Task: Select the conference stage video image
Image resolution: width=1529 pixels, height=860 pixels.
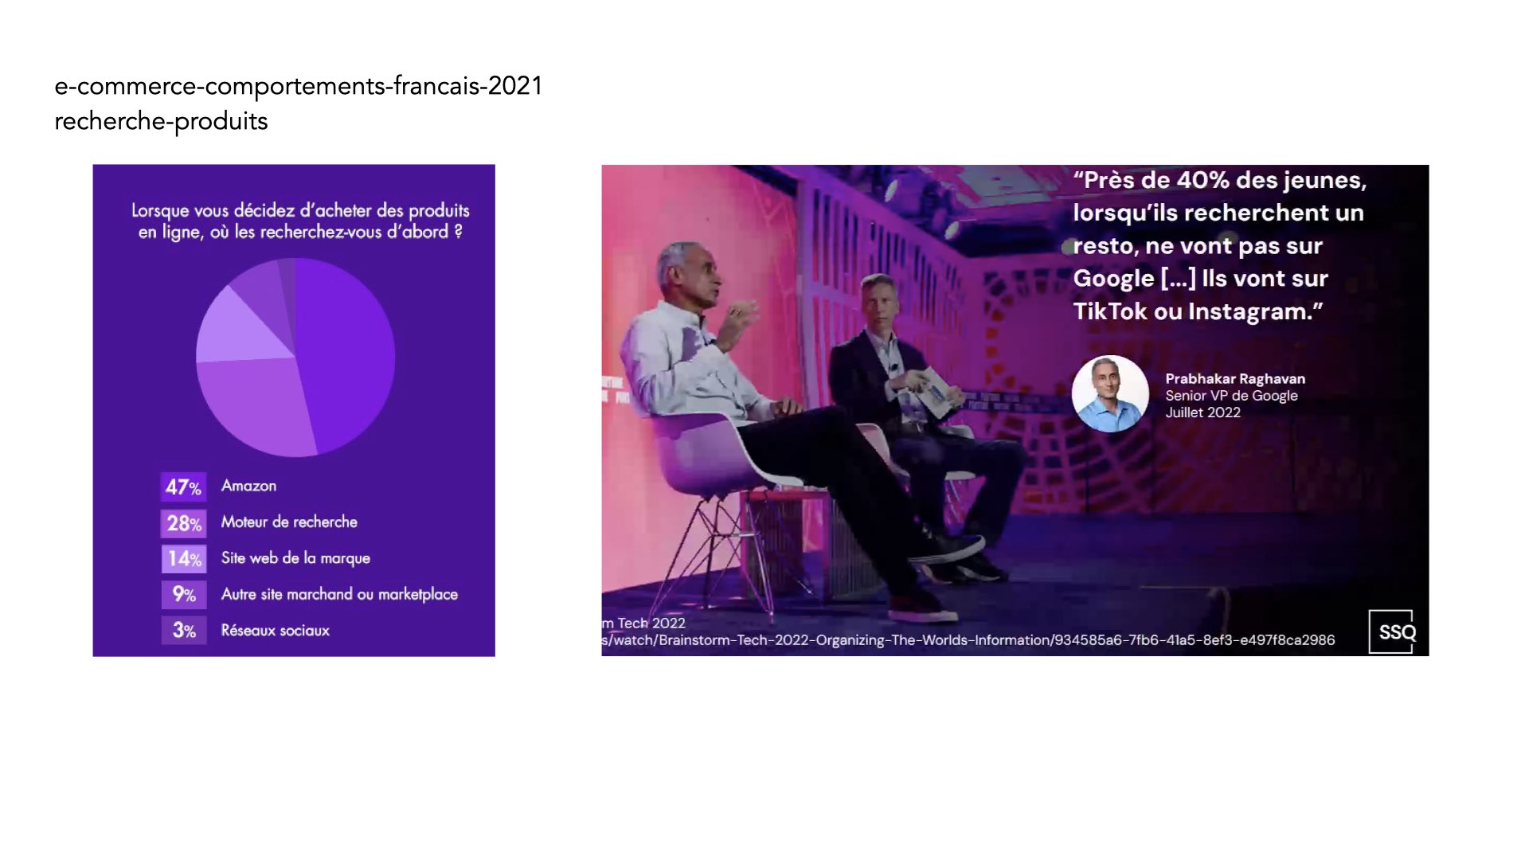Action: coord(1015,410)
